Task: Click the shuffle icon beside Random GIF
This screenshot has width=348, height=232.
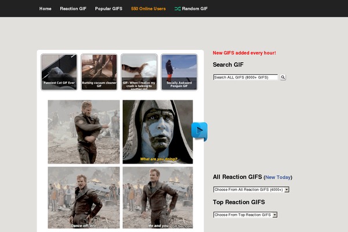Action: [177, 9]
